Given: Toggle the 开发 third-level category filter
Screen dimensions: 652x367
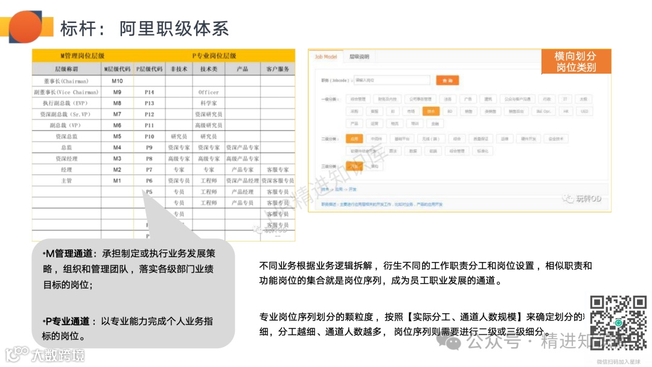Looking at the screenshot, I should click(354, 165).
